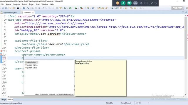188x105 pixels.
Task: Click the green Run button icon
Action: tap(70, 8)
